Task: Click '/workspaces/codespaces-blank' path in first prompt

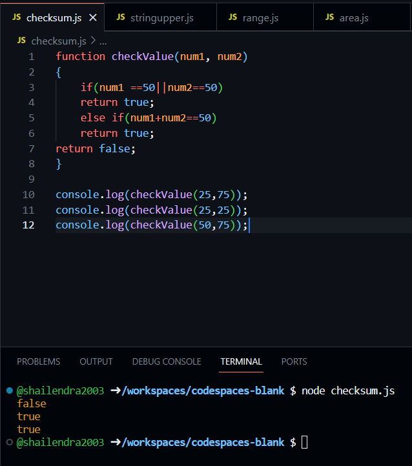Action: pos(203,391)
